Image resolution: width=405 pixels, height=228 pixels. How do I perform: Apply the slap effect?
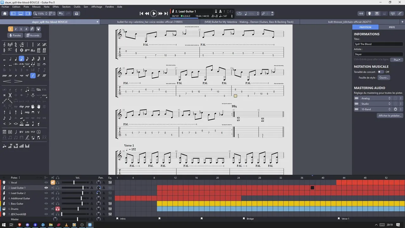click(x=22, y=106)
